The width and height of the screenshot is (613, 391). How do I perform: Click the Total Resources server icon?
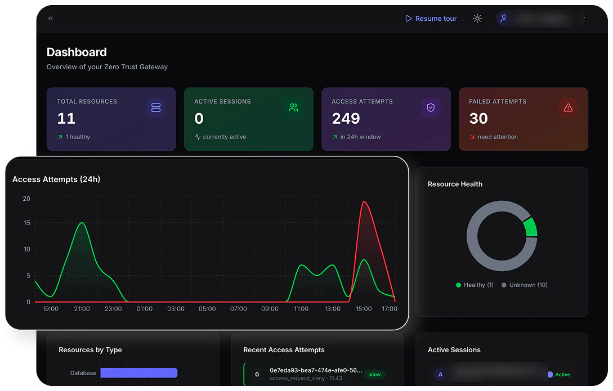tap(156, 107)
